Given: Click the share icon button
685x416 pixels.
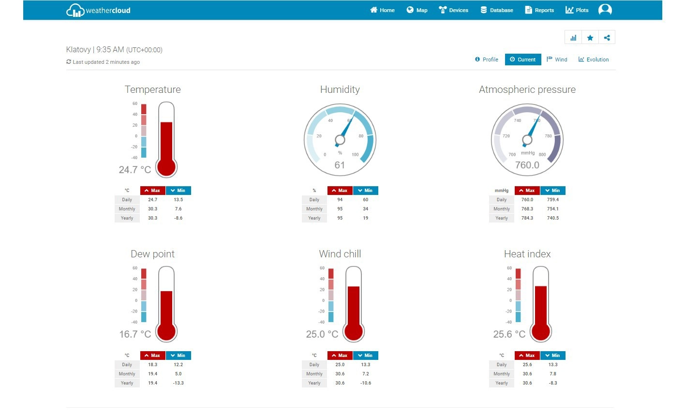Looking at the screenshot, I should [607, 38].
